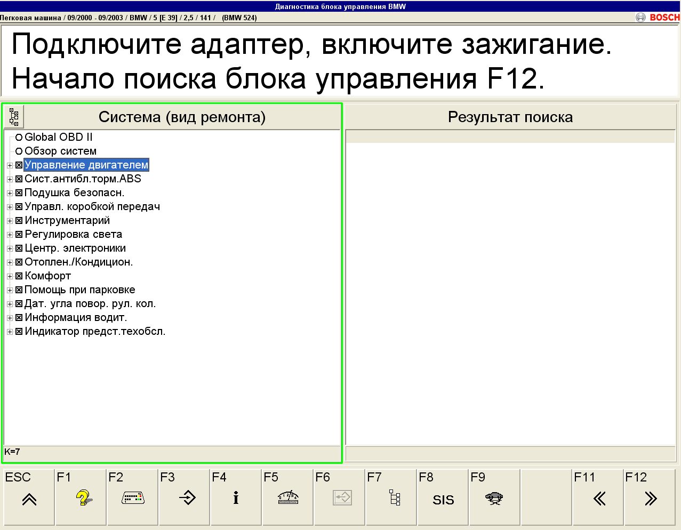
Task: Expand the Информация водит. node
Action: 10,318
